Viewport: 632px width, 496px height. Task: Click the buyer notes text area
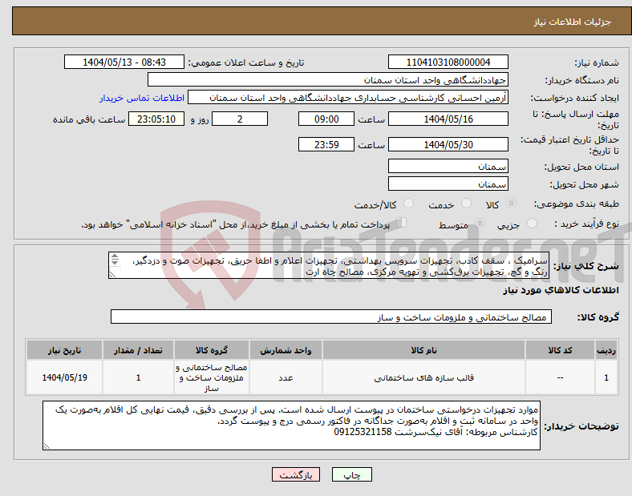pos(291,425)
